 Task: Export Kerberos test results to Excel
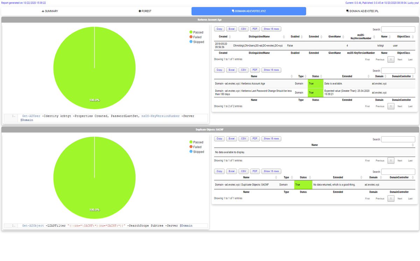pyautogui.click(x=231, y=70)
